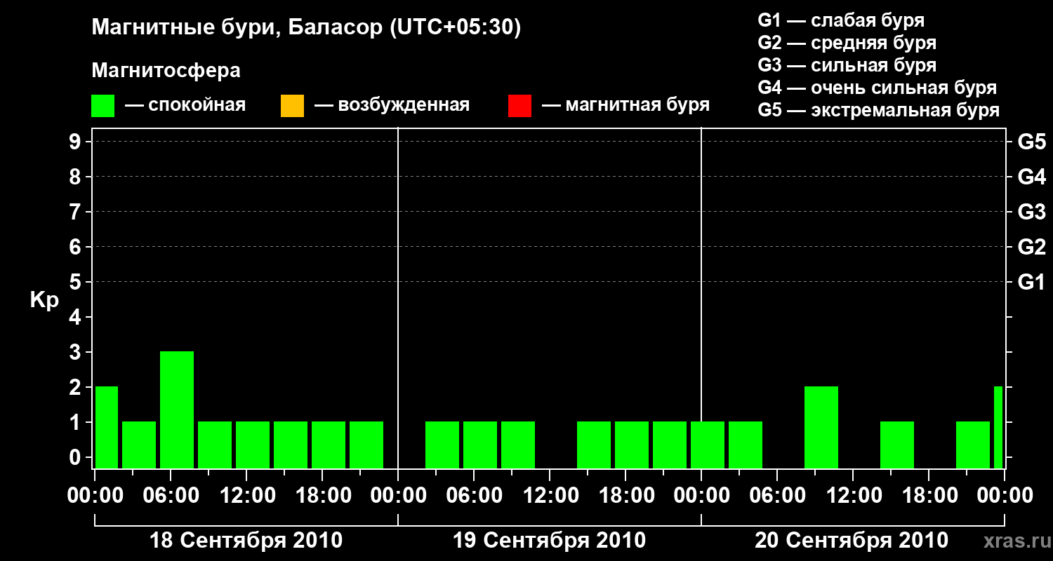Click the 'G5' label on right axis
Image resolution: width=1053 pixels, height=561 pixels.
pos(1031,142)
